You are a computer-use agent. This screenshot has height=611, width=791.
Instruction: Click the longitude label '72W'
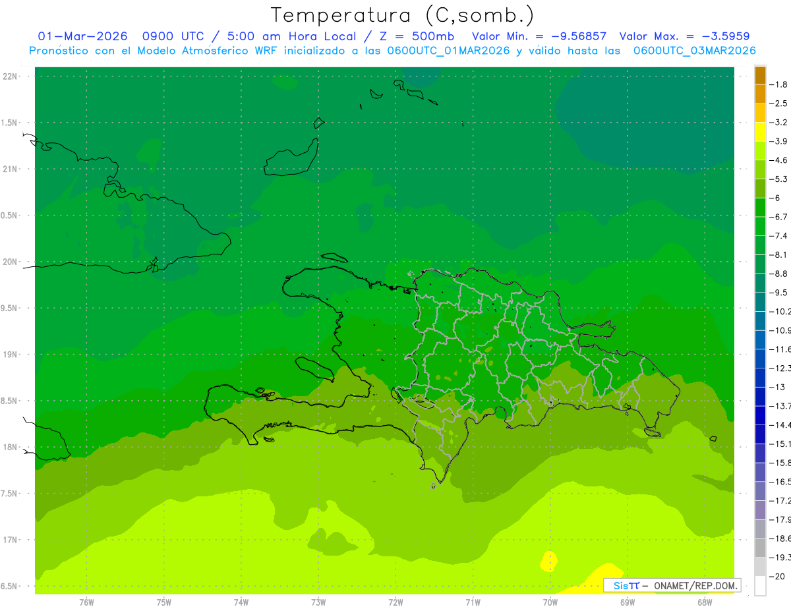point(396,602)
